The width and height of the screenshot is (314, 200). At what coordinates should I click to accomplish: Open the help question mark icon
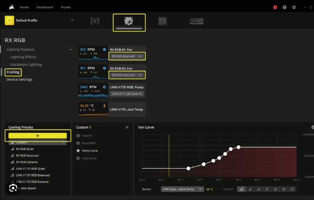click(x=285, y=7)
